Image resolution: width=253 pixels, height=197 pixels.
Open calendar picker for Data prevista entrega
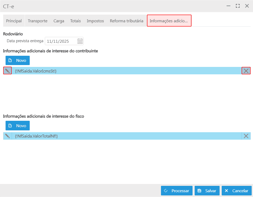[x=80, y=41]
